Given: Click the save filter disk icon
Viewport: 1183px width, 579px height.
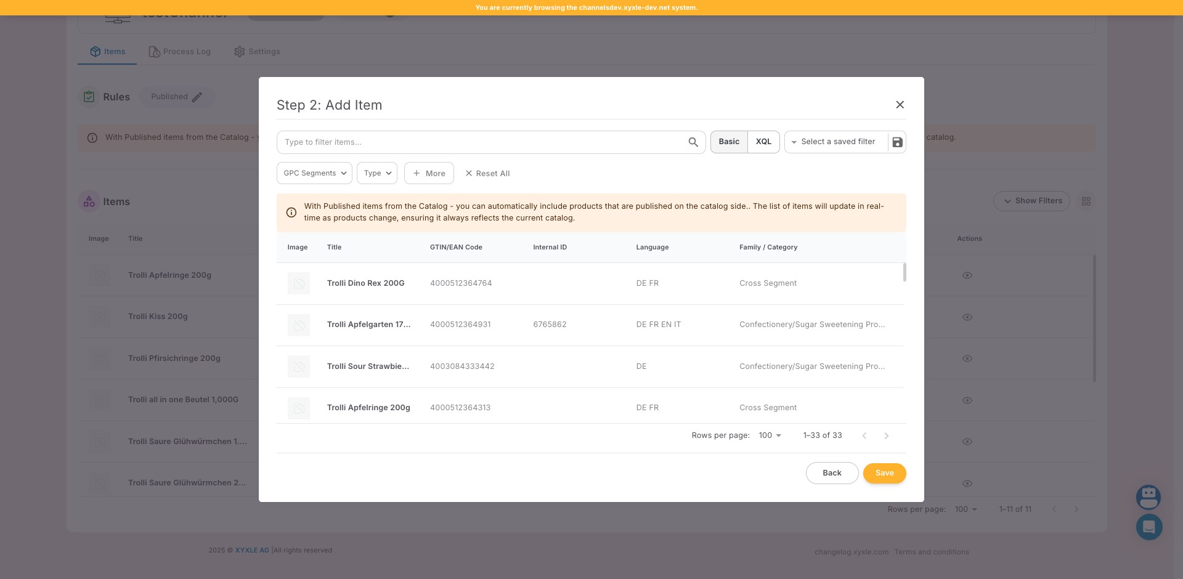Looking at the screenshot, I should point(897,142).
